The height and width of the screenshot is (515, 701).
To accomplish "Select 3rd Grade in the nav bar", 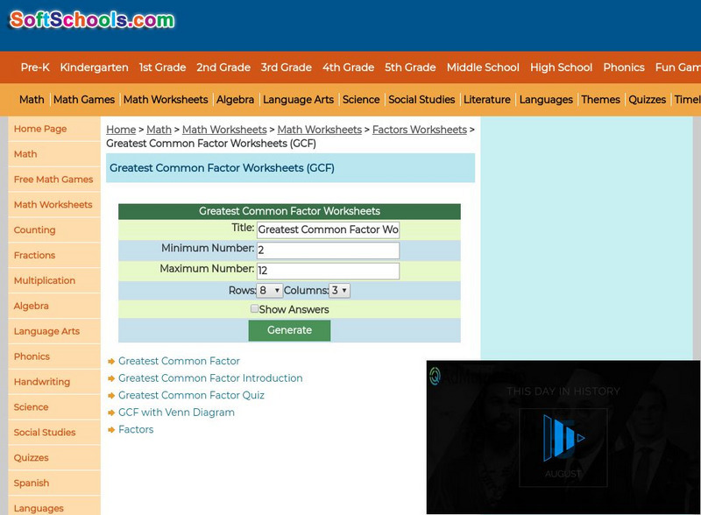I will tap(287, 67).
